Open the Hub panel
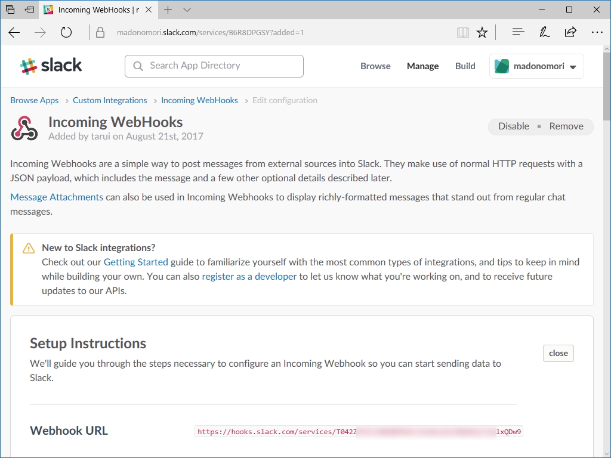The width and height of the screenshot is (611, 458). point(518,32)
